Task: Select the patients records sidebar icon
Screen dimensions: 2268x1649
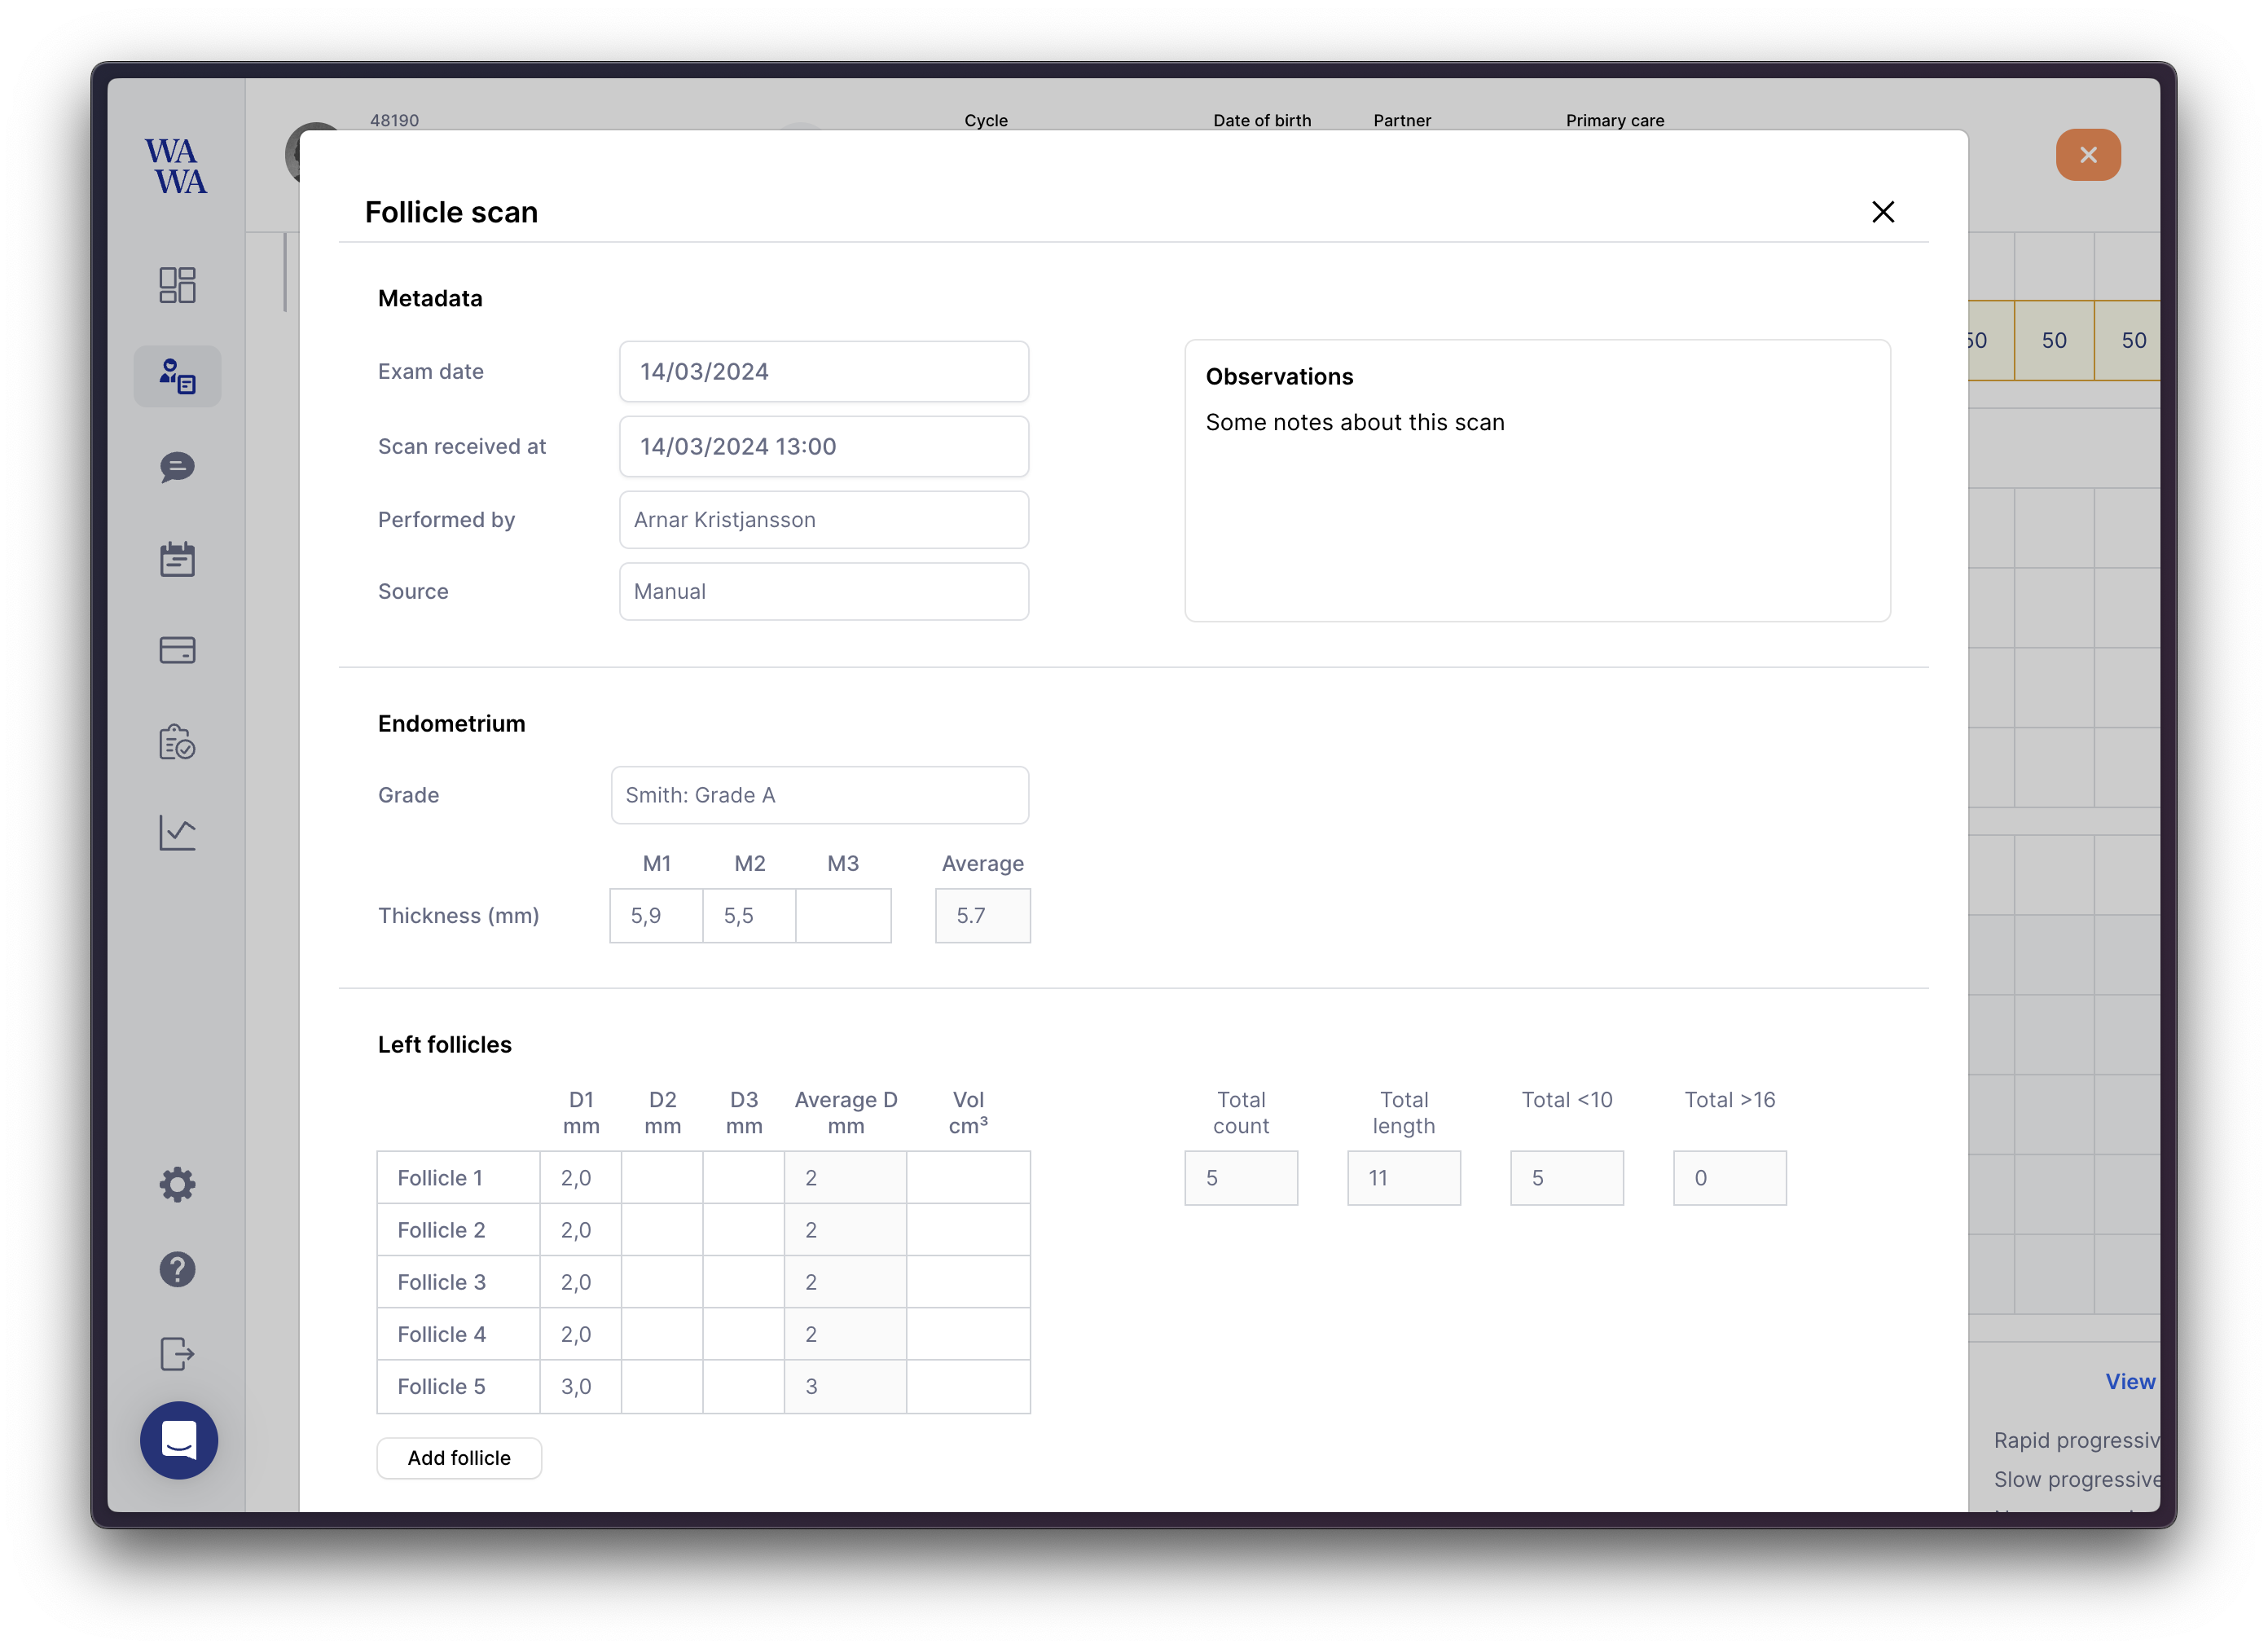Action: [177, 376]
